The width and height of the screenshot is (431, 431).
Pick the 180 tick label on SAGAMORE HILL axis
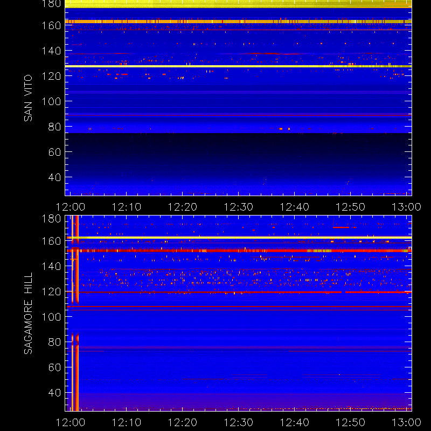click(51, 219)
